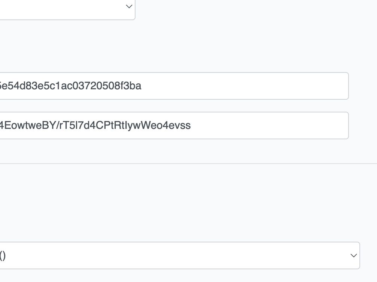This screenshot has width=377, height=282.
Task: Click the middle of the bottom dropdown box
Action: tap(180, 255)
